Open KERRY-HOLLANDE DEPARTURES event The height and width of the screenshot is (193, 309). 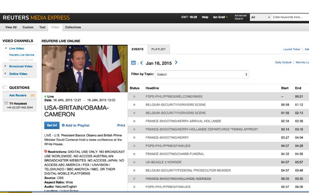[x=202, y=129]
